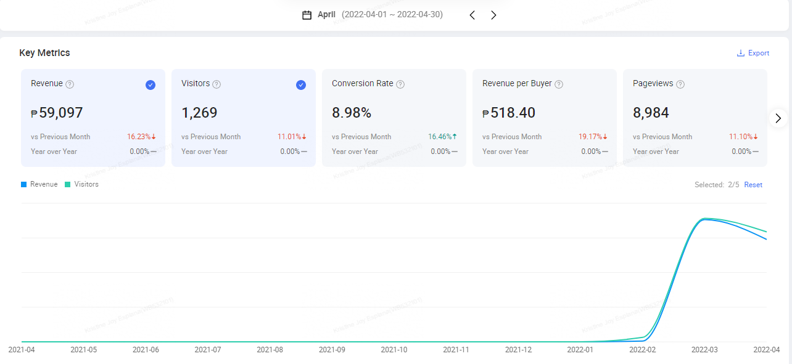The height and width of the screenshot is (364, 792).
Task: Expand more metrics with right chevron
Action: click(x=778, y=118)
